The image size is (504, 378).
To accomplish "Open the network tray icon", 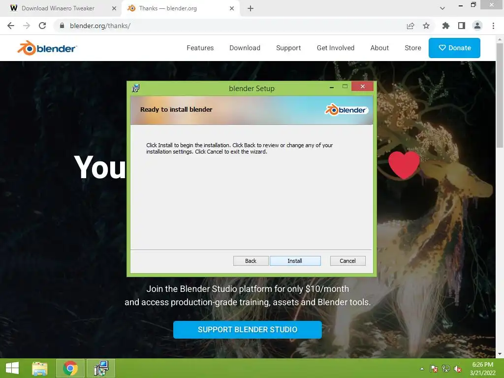I will [446, 369].
